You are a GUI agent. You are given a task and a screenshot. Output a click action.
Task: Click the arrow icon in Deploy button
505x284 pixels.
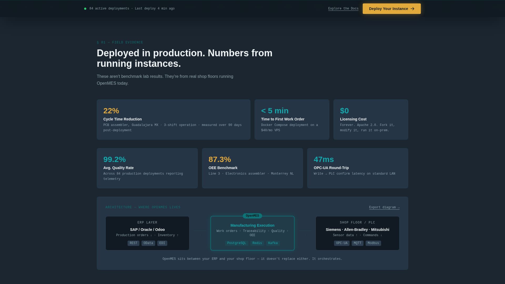coord(412,9)
